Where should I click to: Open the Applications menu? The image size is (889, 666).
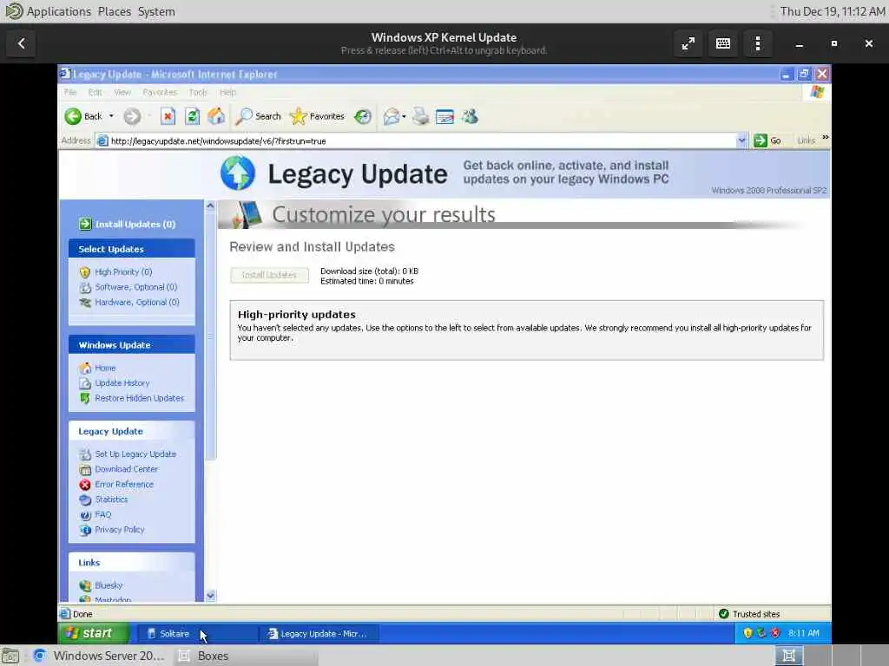pyautogui.click(x=58, y=11)
